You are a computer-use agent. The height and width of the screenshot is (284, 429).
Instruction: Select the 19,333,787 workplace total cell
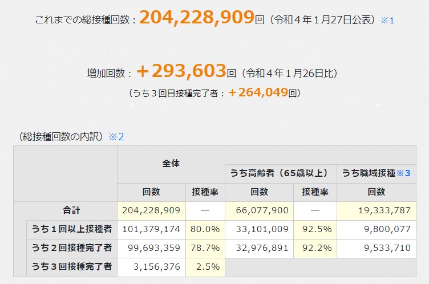click(382, 210)
